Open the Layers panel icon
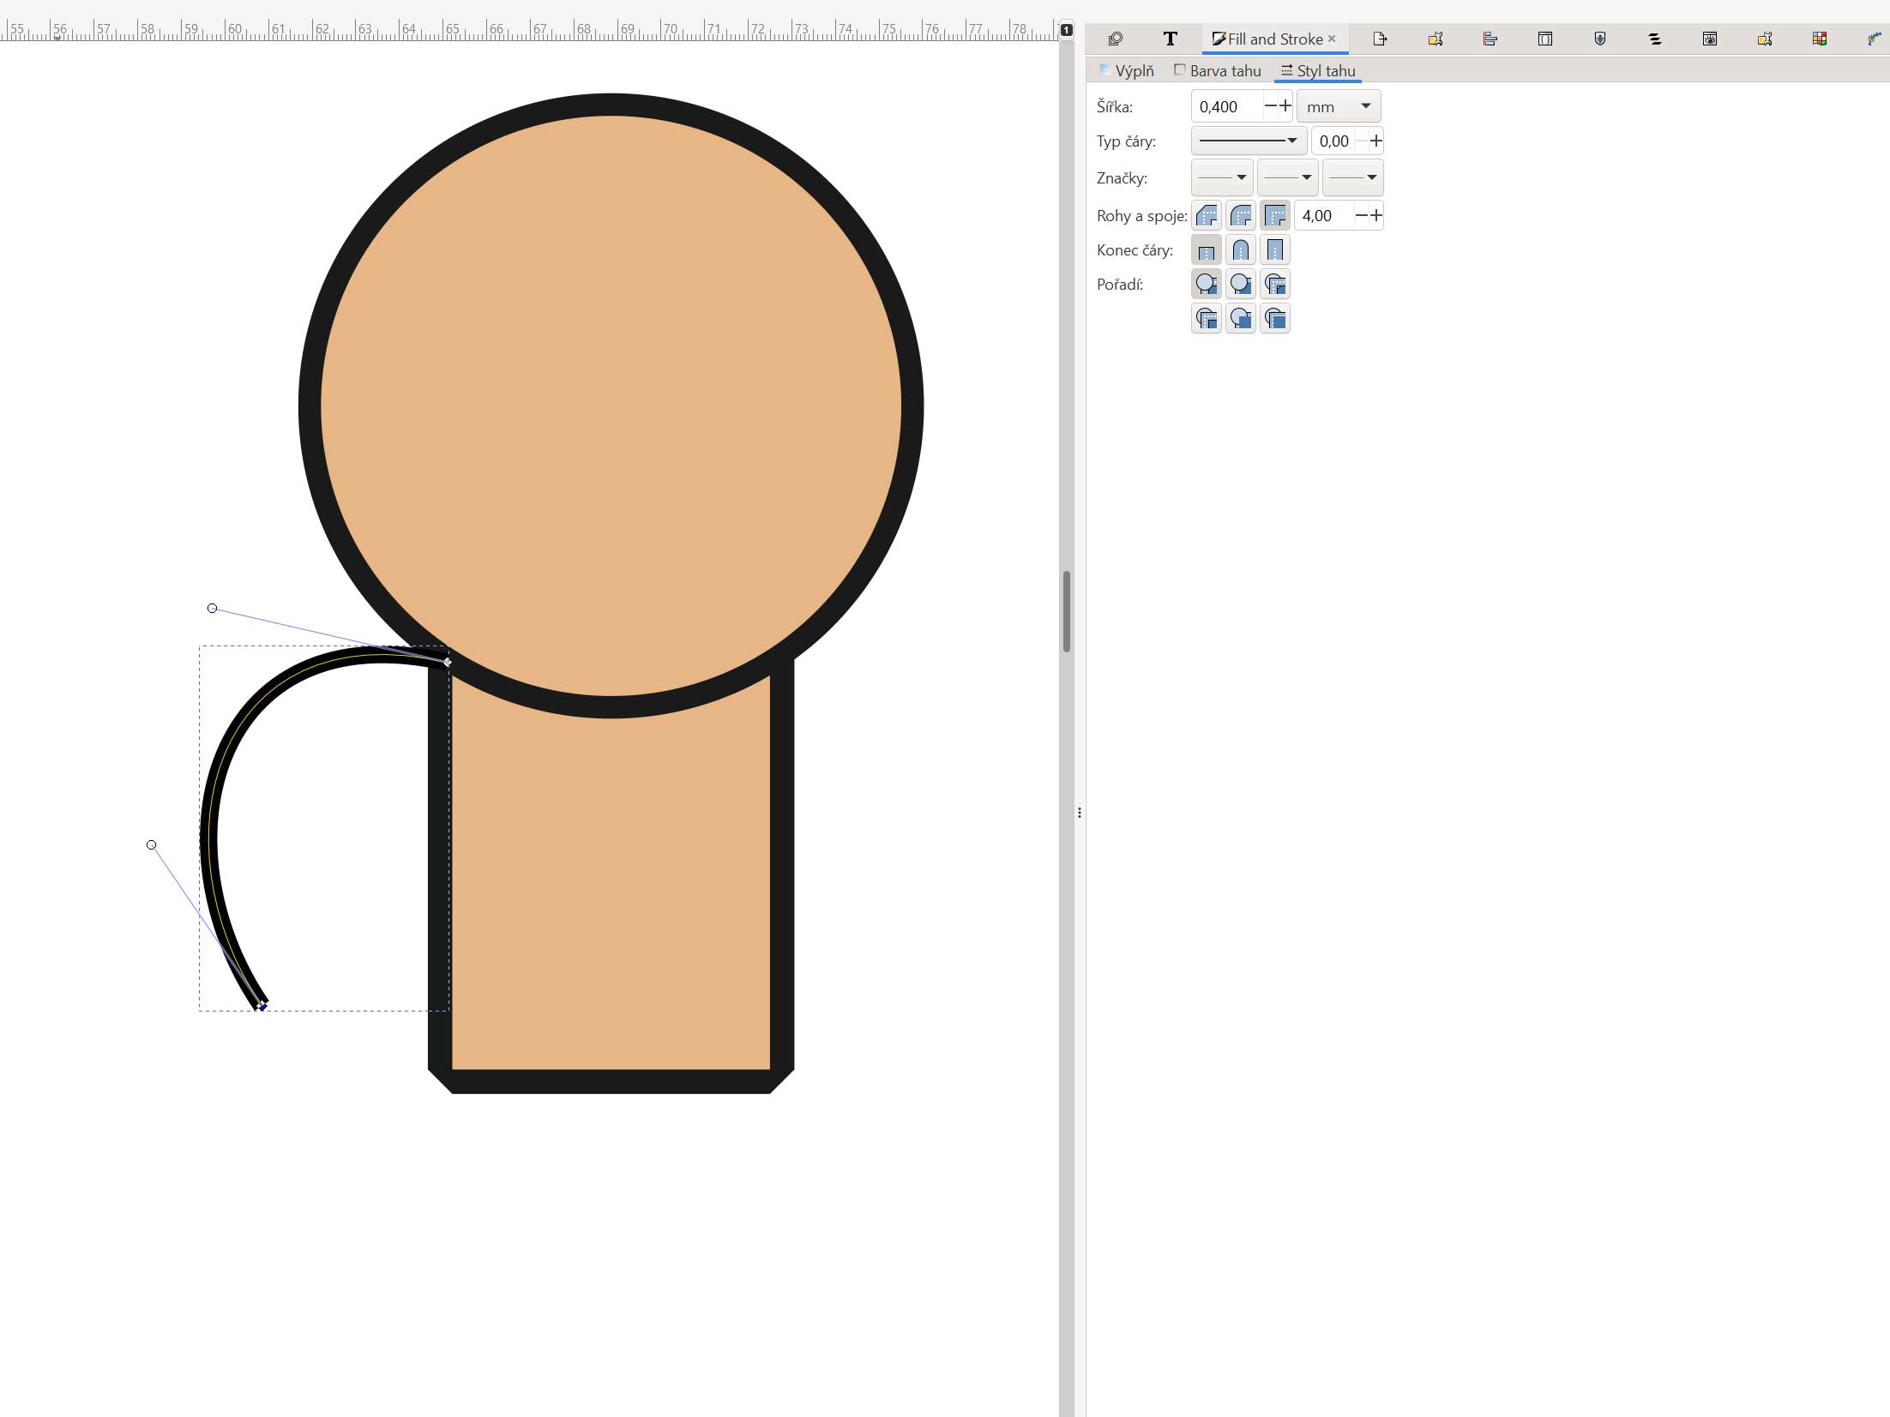 point(1654,39)
